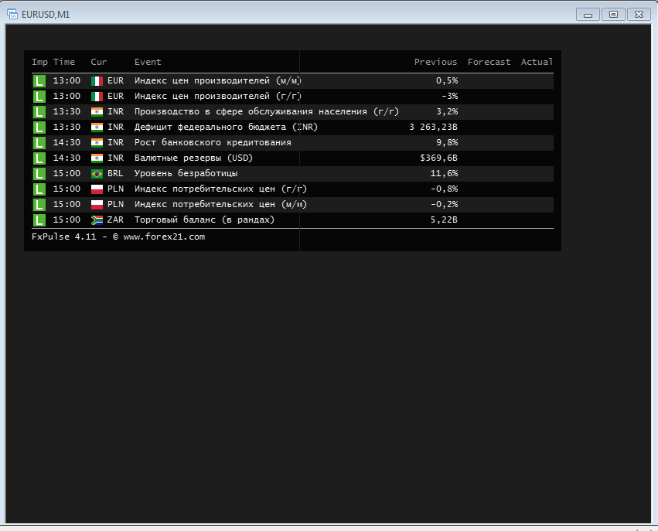Viewport: 658px width, 531px height.
Task: Click the Actual column header
Action: (x=537, y=62)
